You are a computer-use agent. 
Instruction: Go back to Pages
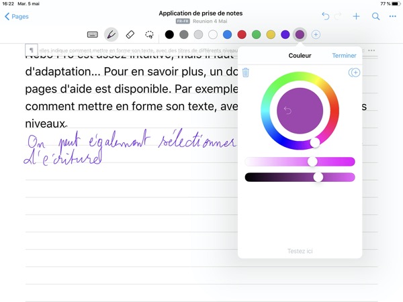pos(17,16)
